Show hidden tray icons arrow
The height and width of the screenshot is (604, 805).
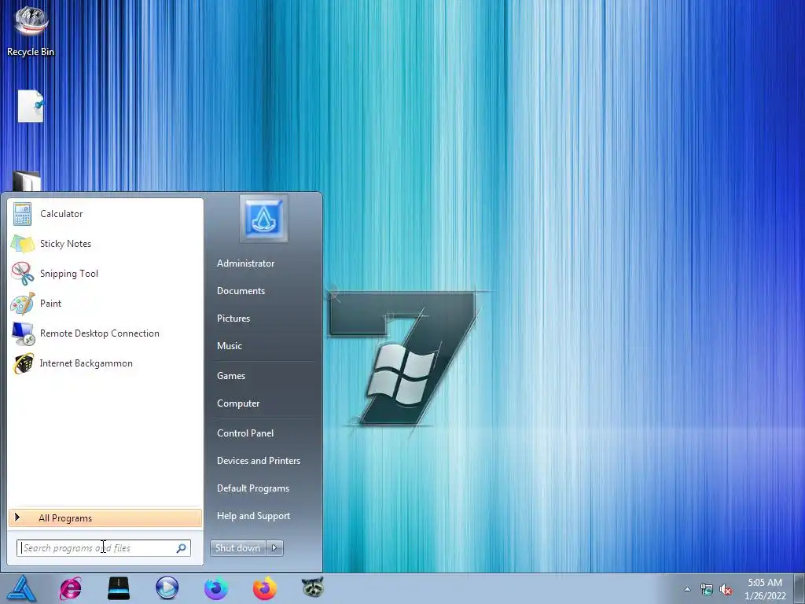tap(687, 589)
